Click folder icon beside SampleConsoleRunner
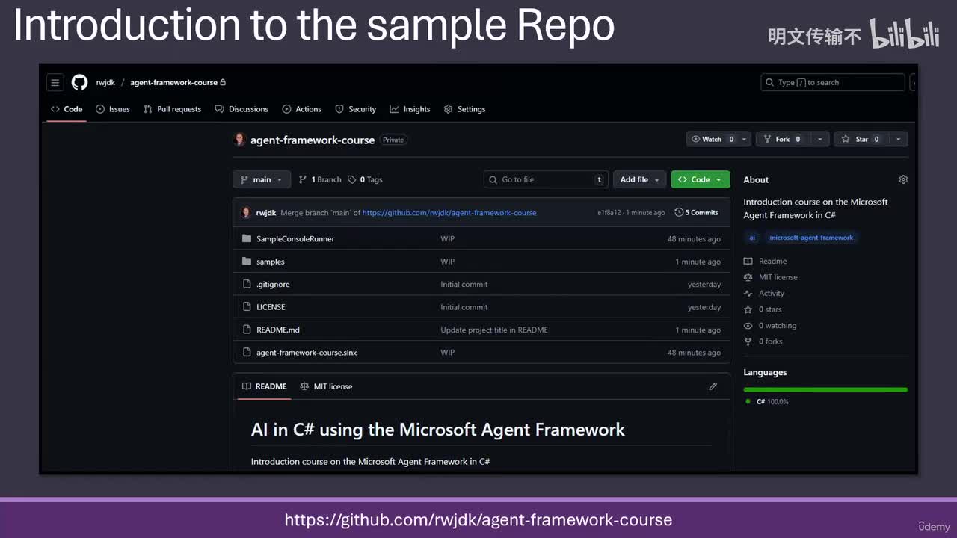 (247, 239)
